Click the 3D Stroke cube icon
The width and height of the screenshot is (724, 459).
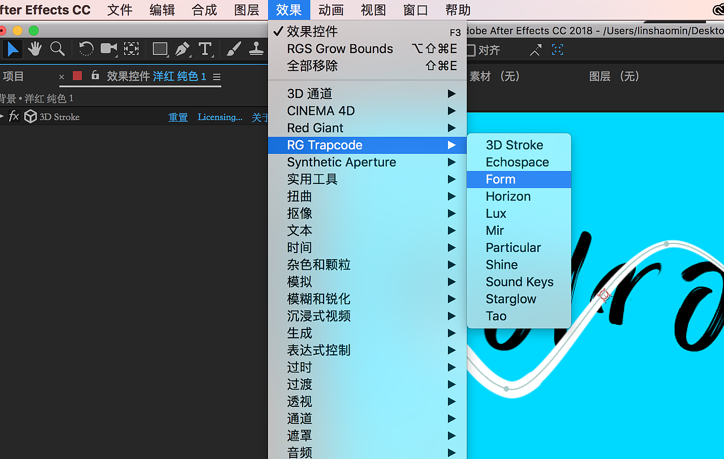click(x=31, y=117)
